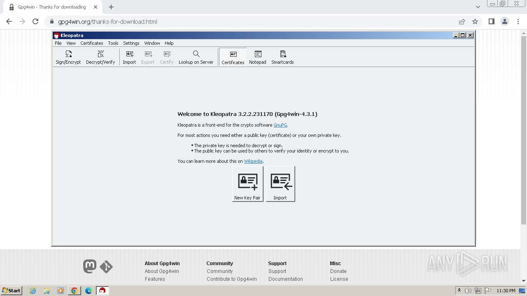Open Donate footer link
The image size is (527, 296).
tap(338, 271)
